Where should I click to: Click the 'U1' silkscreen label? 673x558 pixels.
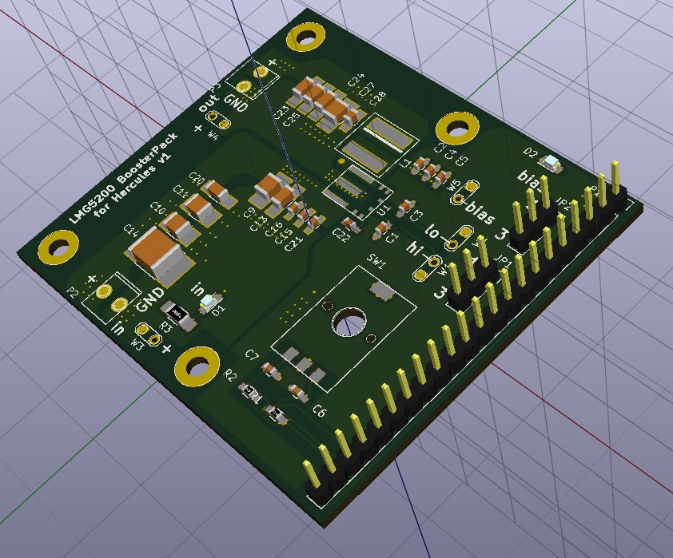tap(383, 210)
